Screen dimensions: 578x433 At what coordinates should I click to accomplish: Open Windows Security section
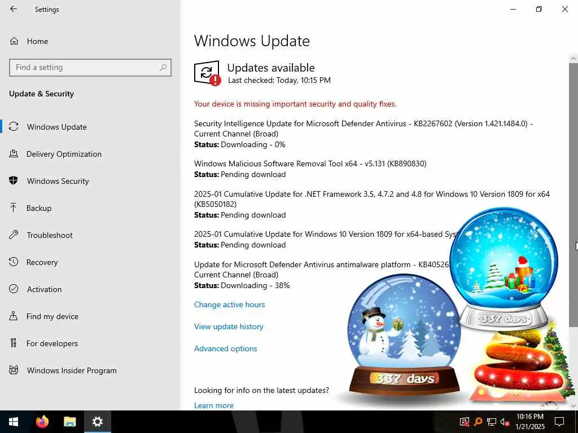(x=90, y=181)
